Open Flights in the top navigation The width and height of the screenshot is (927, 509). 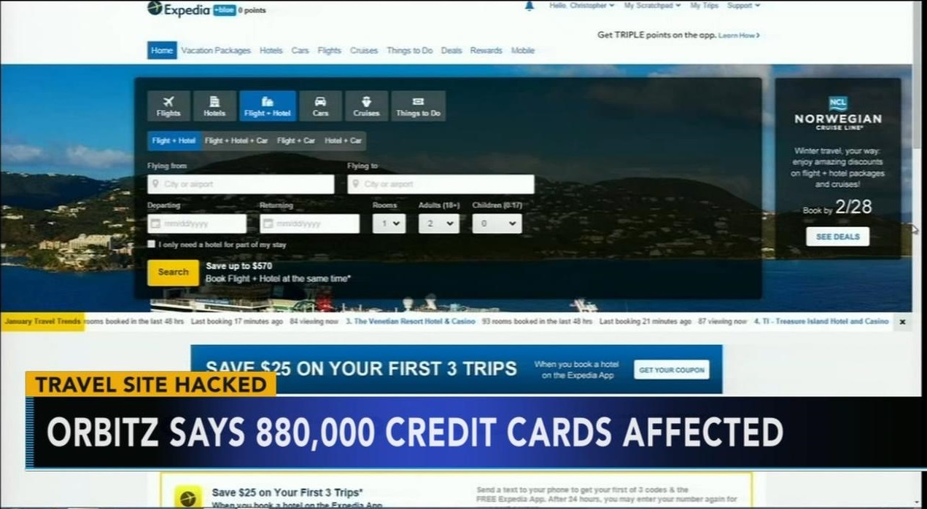pos(330,50)
